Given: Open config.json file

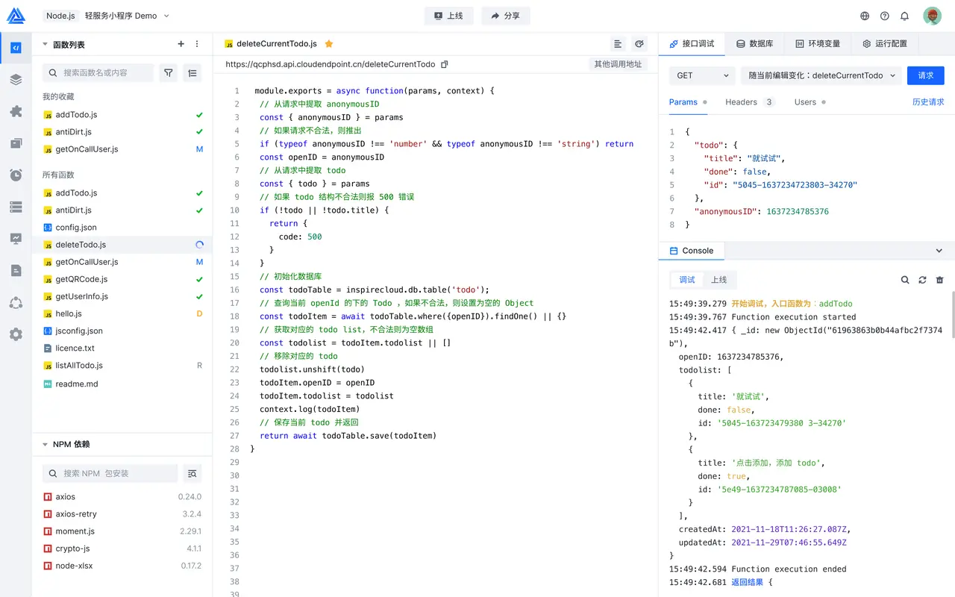Looking at the screenshot, I should click(x=122, y=228).
